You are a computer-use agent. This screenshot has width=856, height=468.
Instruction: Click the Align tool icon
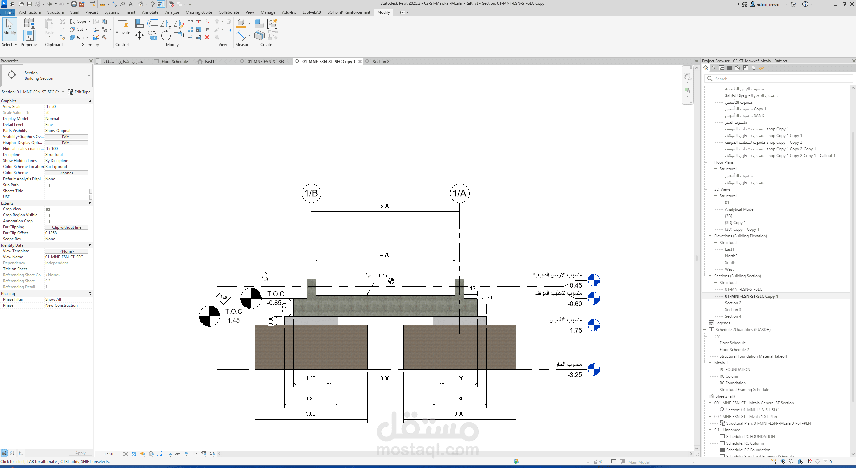[x=139, y=23]
